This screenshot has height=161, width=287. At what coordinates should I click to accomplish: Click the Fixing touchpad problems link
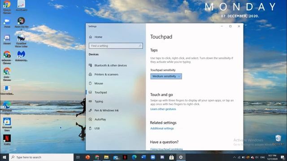pyautogui.click(x=166, y=149)
